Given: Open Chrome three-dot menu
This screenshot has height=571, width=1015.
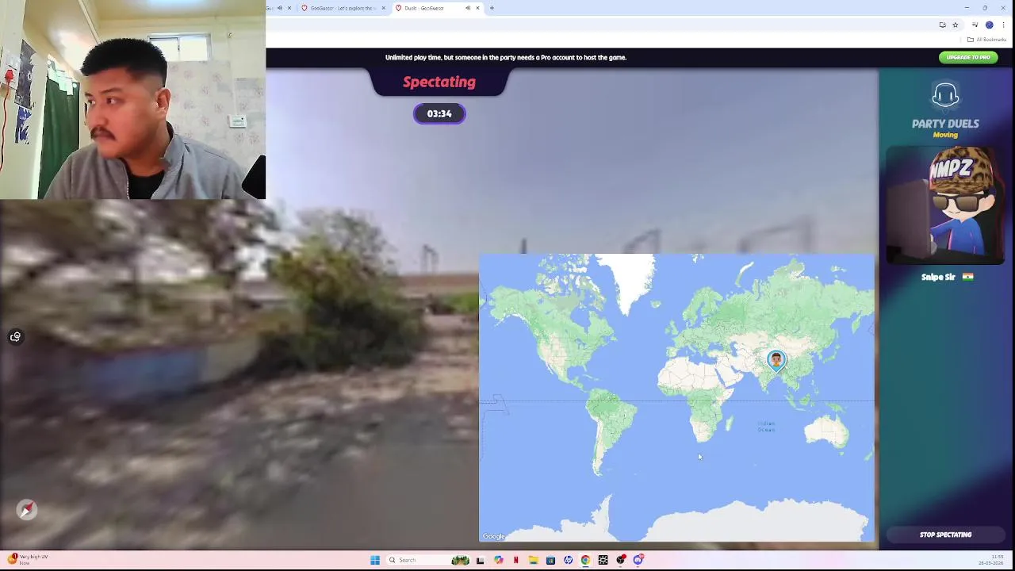Looking at the screenshot, I should (x=1003, y=25).
